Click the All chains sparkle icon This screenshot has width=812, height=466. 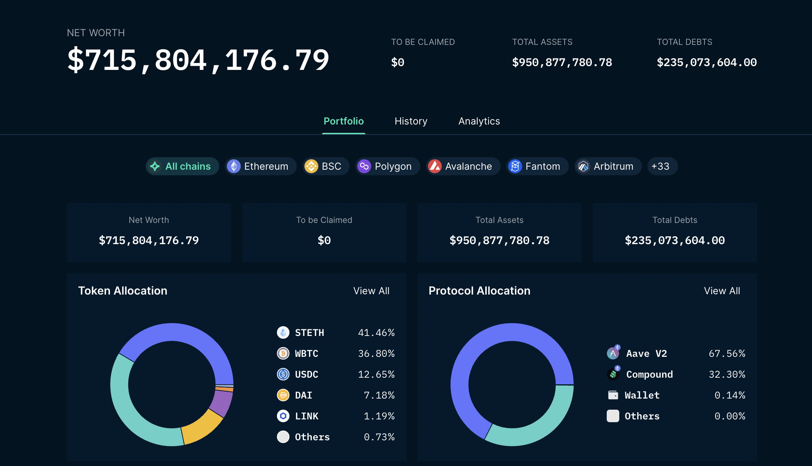tap(155, 166)
